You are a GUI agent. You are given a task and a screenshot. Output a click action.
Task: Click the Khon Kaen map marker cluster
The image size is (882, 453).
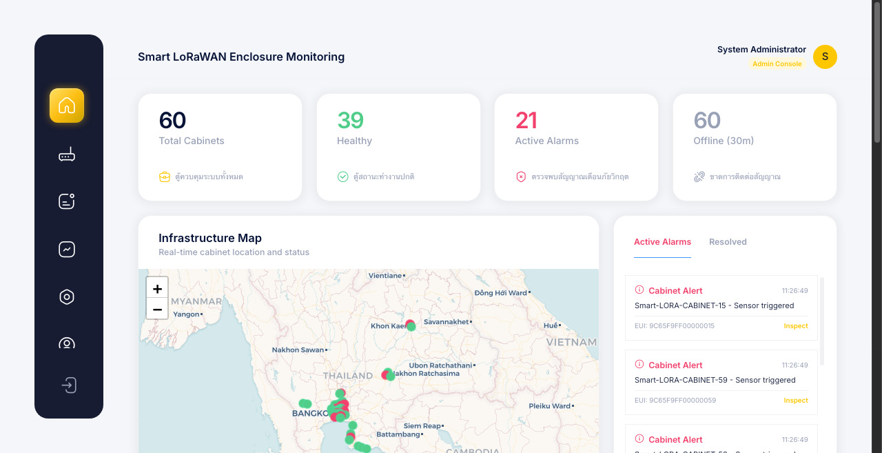coord(411,325)
